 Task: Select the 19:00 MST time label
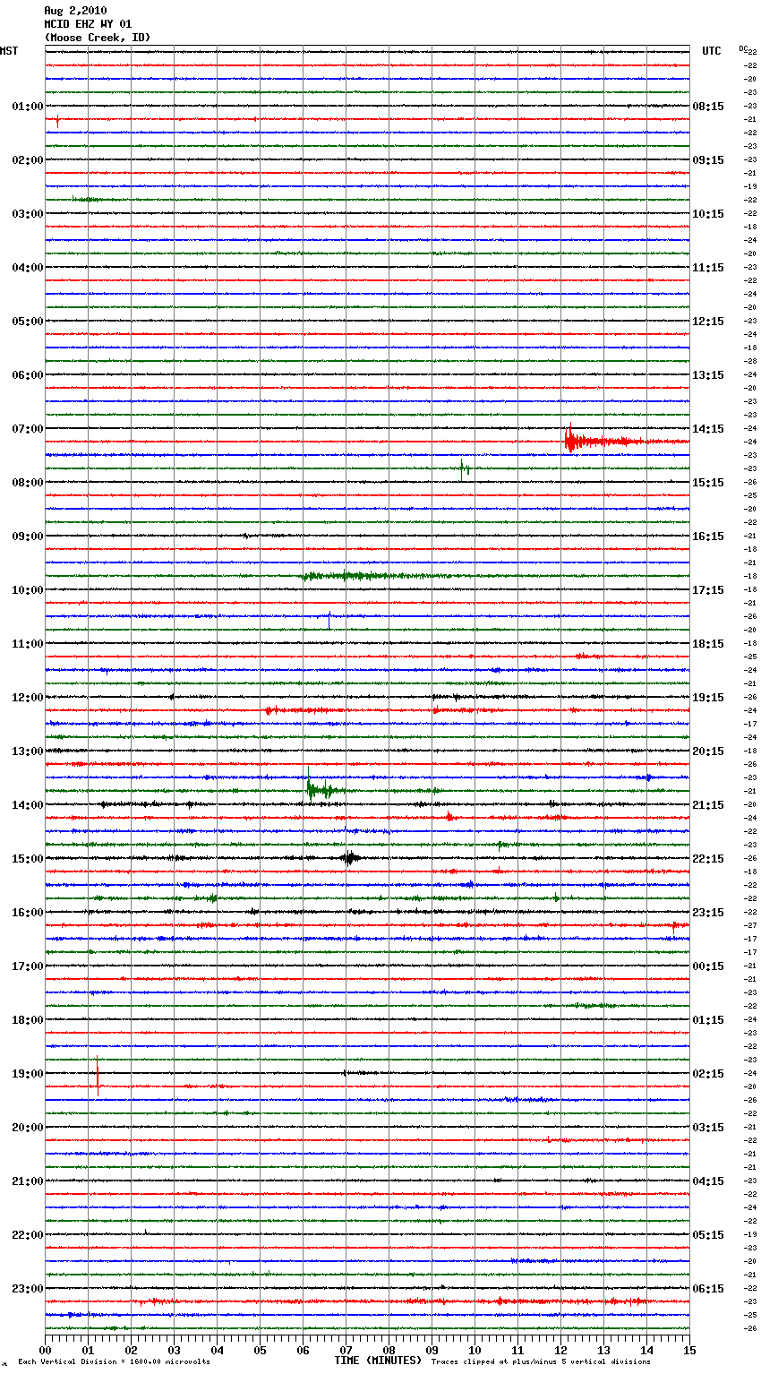pyautogui.click(x=28, y=1074)
